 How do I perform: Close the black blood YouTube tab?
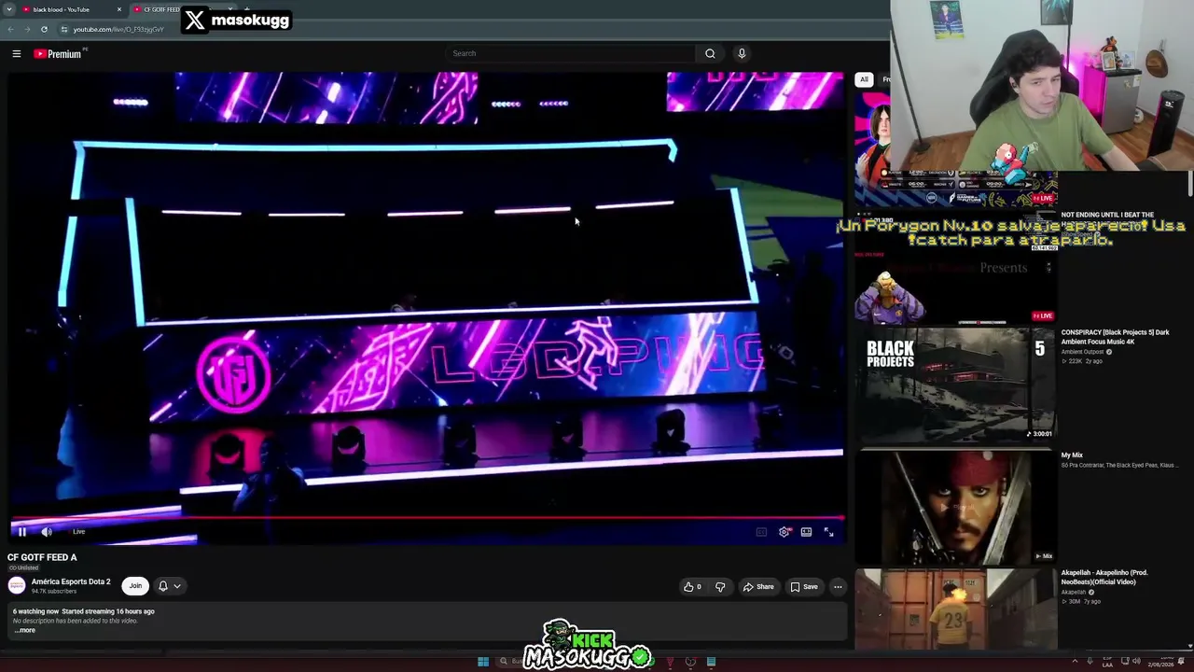click(x=119, y=9)
